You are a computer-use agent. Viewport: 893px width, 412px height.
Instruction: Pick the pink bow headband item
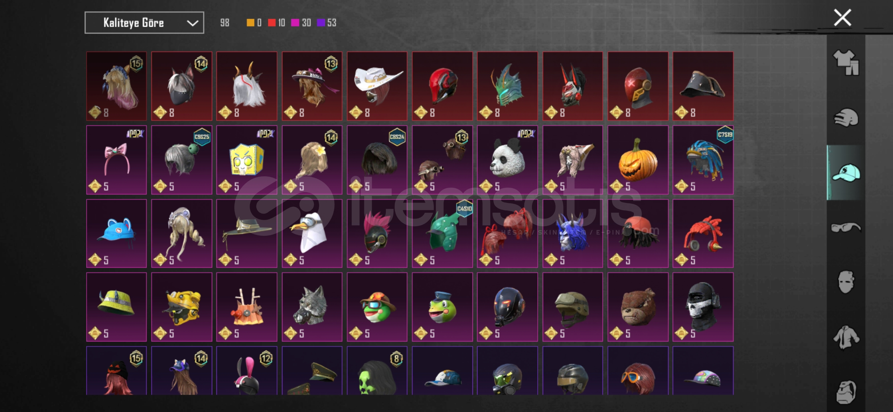pyautogui.click(x=116, y=160)
